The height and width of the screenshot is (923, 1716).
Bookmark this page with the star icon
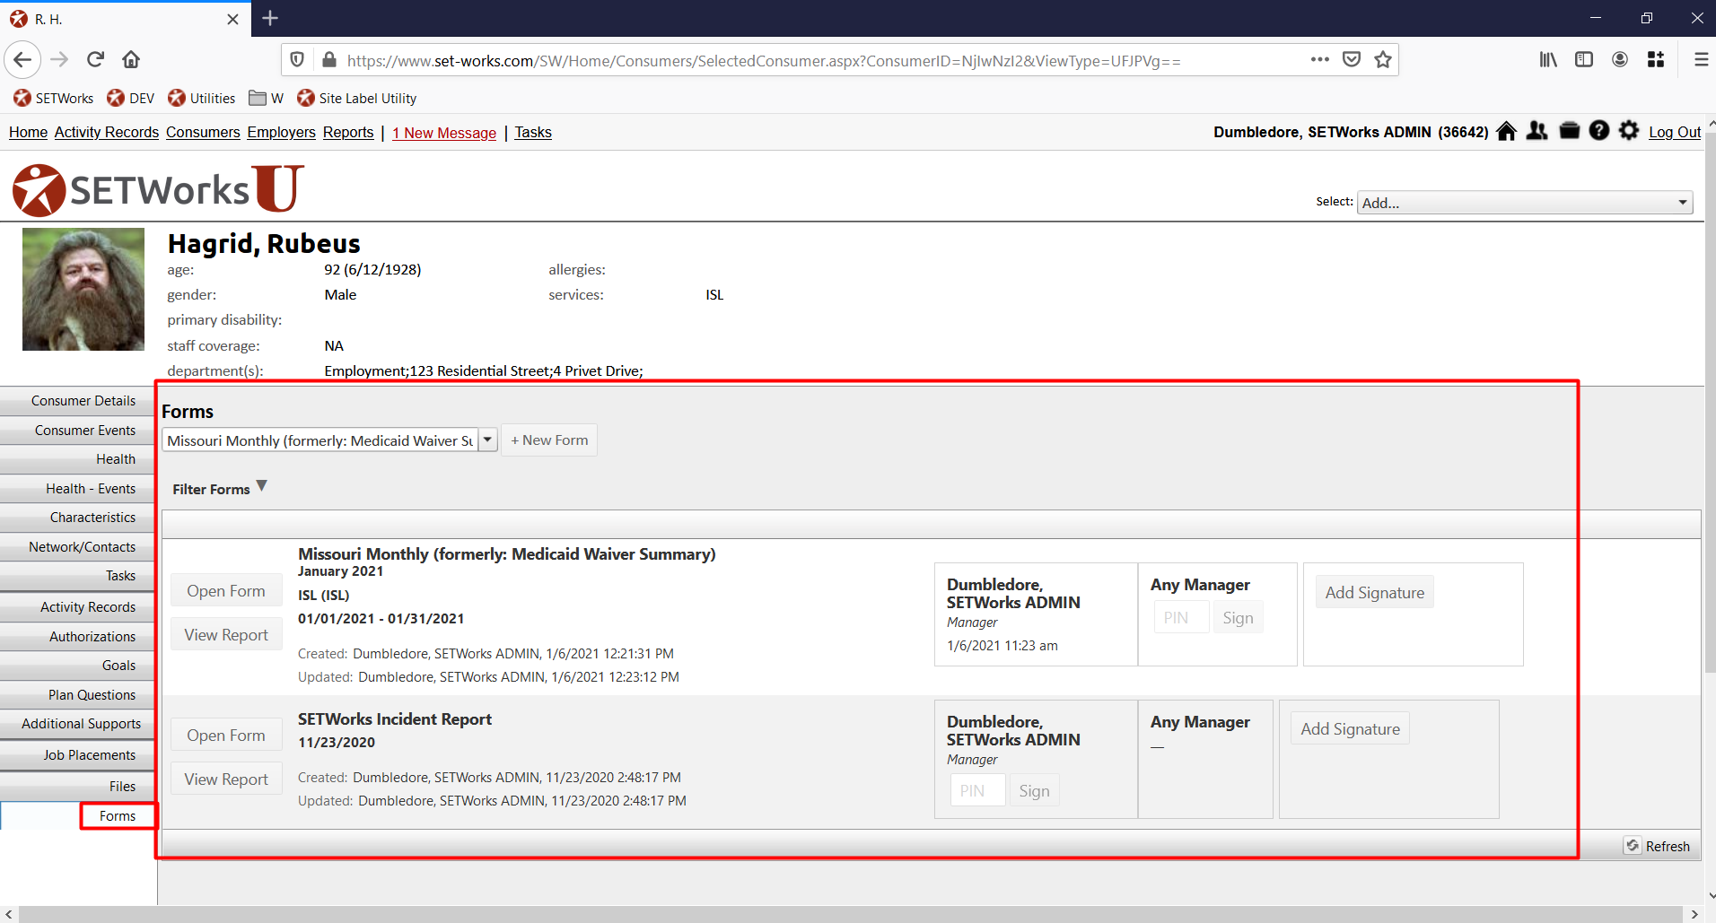click(1383, 60)
